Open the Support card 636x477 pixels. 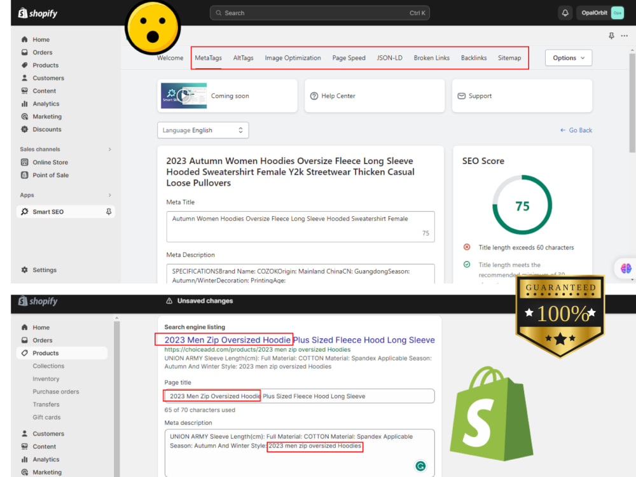(522, 96)
